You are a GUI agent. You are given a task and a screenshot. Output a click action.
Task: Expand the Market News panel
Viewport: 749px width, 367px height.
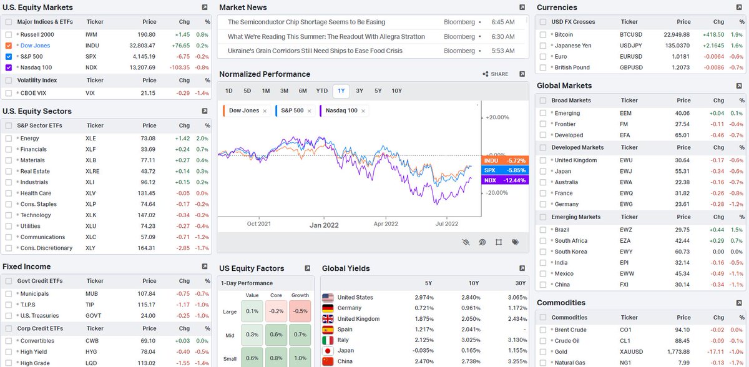[x=522, y=7]
